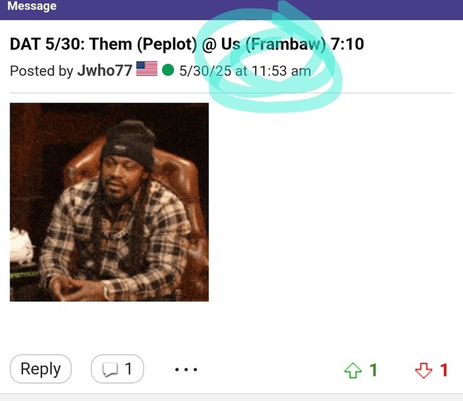Click the reply count number 1
This screenshot has height=401, width=463.
[128, 369]
